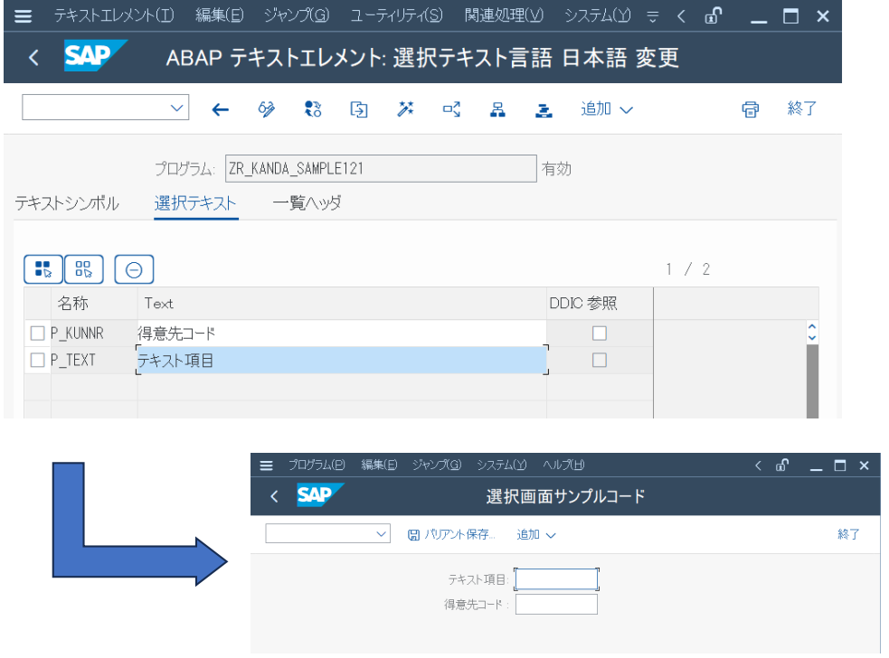
Task: Open the 編集(E) menu in upper window
Action: [220, 15]
